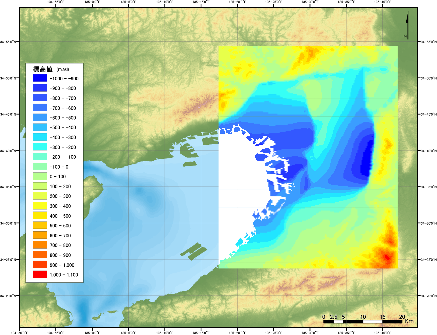The width and height of the screenshot is (437, 335).
Task: Select the -800 – -700 legend swatch
Action: pyautogui.click(x=40, y=98)
